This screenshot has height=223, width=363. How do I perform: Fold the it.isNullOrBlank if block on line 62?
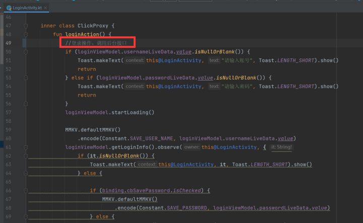coord(26,156)
